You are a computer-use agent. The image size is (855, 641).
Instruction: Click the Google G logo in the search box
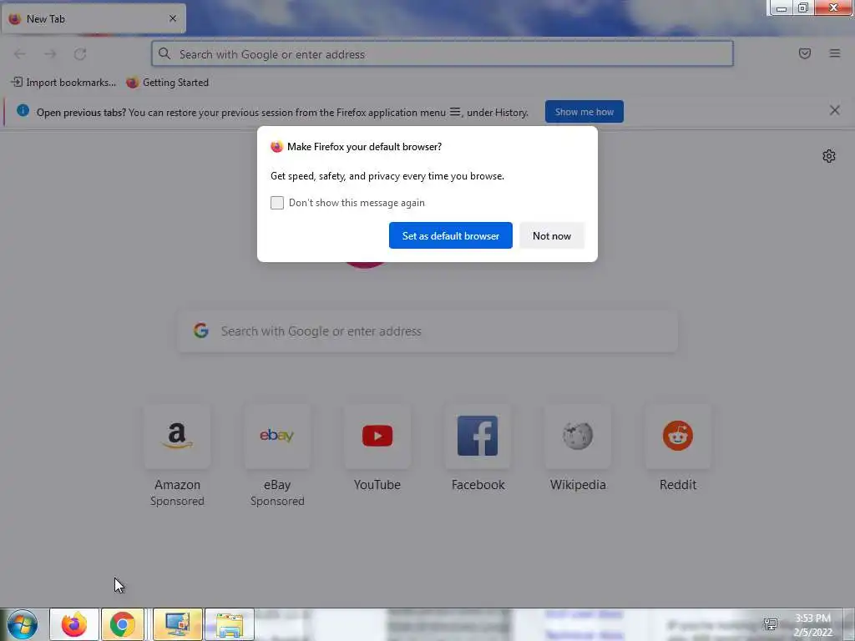[x=201, y=331]
